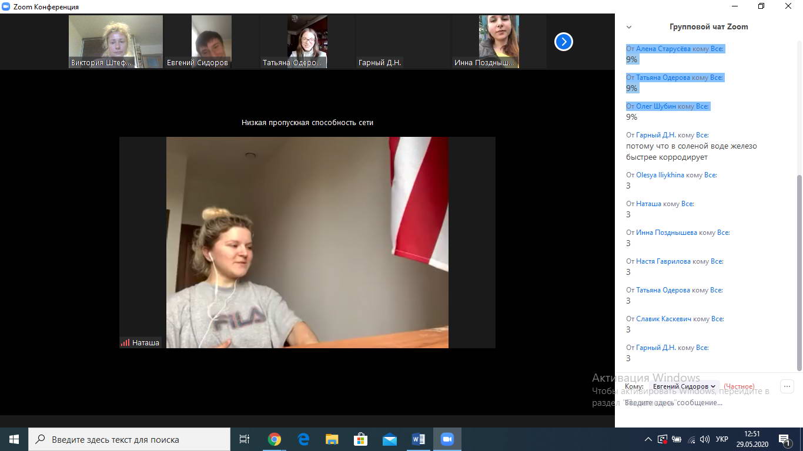The width and height of the screenshot is (803, 451).
Task: Switch to Word on the taskbar
Action: [418, 439]
